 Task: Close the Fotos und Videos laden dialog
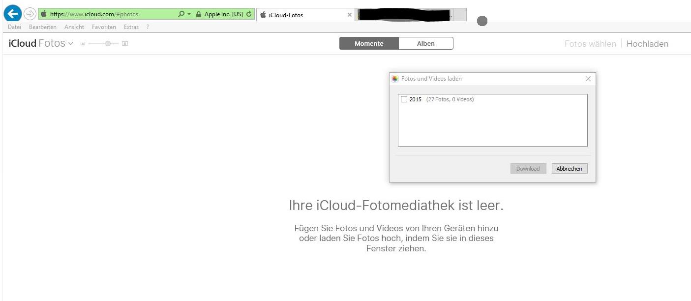[x=588, y=79]
